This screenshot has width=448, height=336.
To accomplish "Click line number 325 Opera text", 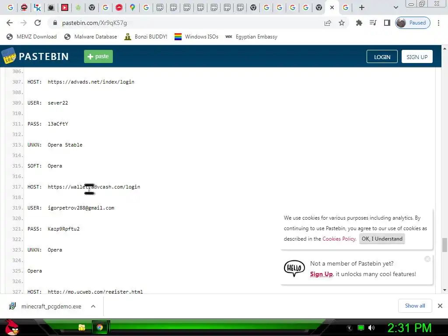I will click(x=35, y=271).
